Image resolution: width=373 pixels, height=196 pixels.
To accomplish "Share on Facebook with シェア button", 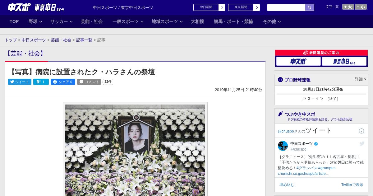I will pyautogui.click(x=63, y=82).
